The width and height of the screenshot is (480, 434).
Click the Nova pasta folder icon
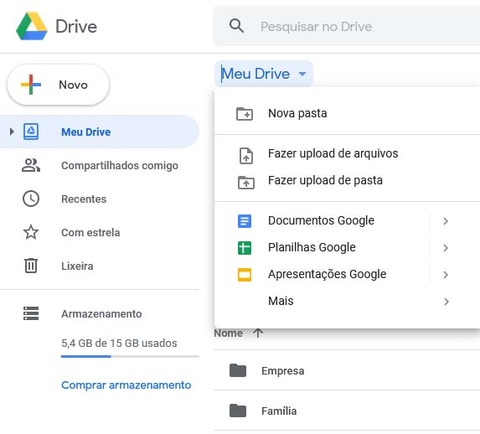click(245, 114)
